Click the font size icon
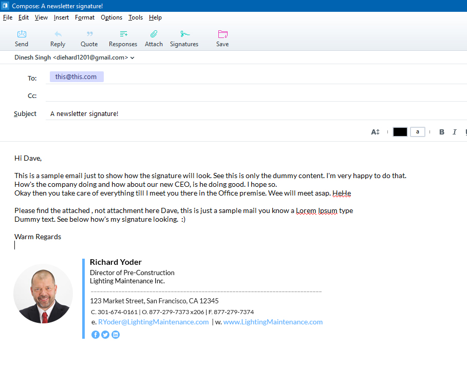 [x=375, y=132]
